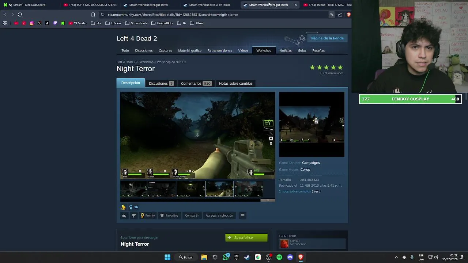Select the Workshop hub tab

[264, 50]
